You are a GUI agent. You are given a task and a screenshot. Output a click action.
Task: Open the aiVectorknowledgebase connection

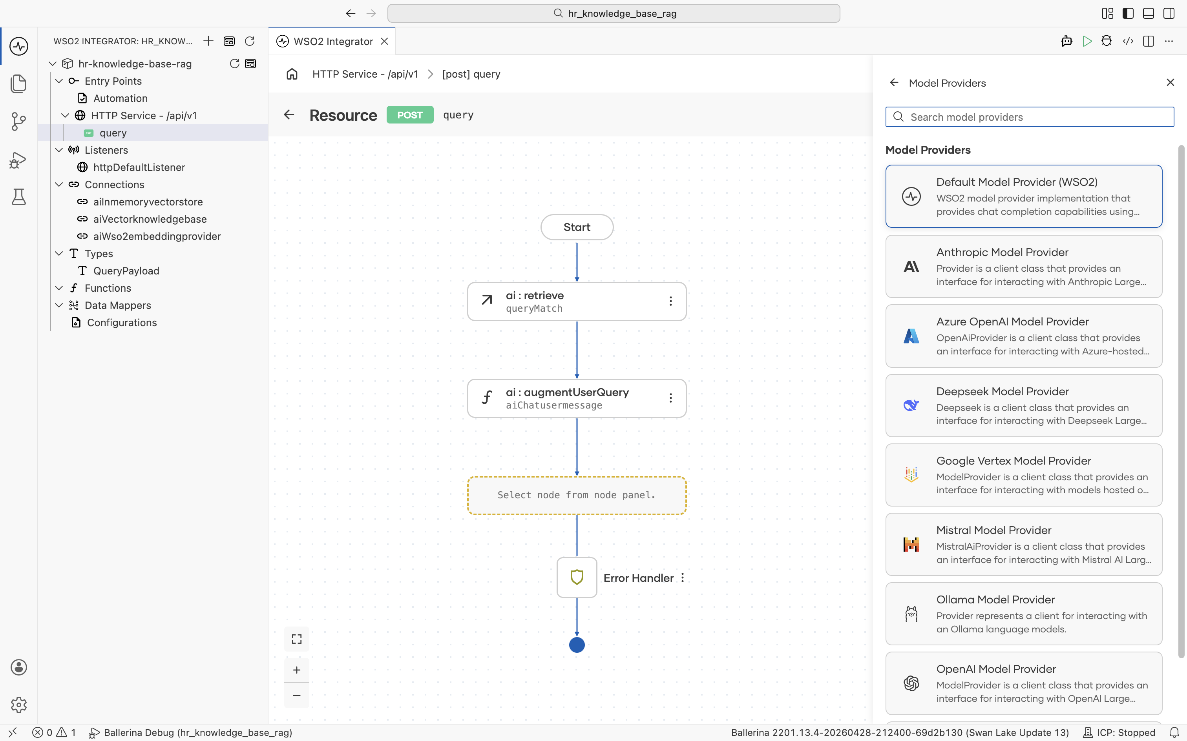point(153,219)
